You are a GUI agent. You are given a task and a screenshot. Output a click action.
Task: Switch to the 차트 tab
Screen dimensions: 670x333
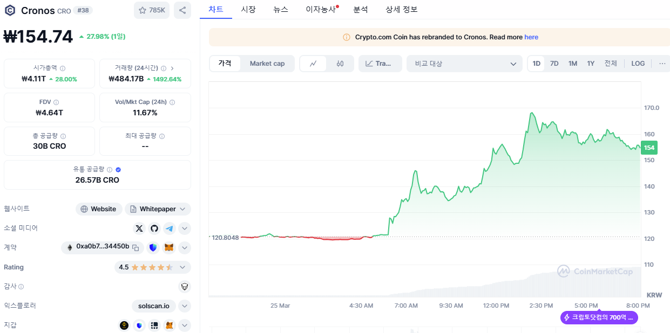pos(216,9)
